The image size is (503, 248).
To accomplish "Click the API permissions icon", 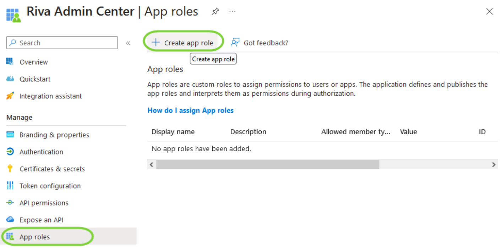I will pos(10,203).
